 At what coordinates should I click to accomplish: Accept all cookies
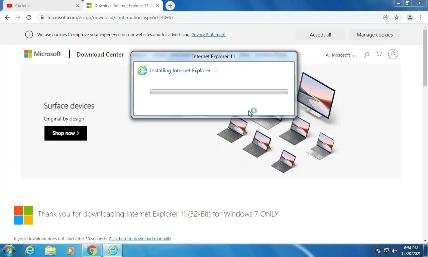pos(320,35)
